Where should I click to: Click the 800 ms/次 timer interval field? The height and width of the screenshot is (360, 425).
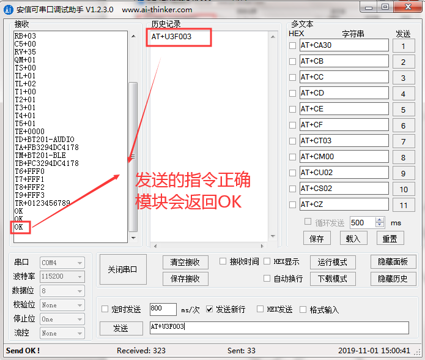point(163,309)
